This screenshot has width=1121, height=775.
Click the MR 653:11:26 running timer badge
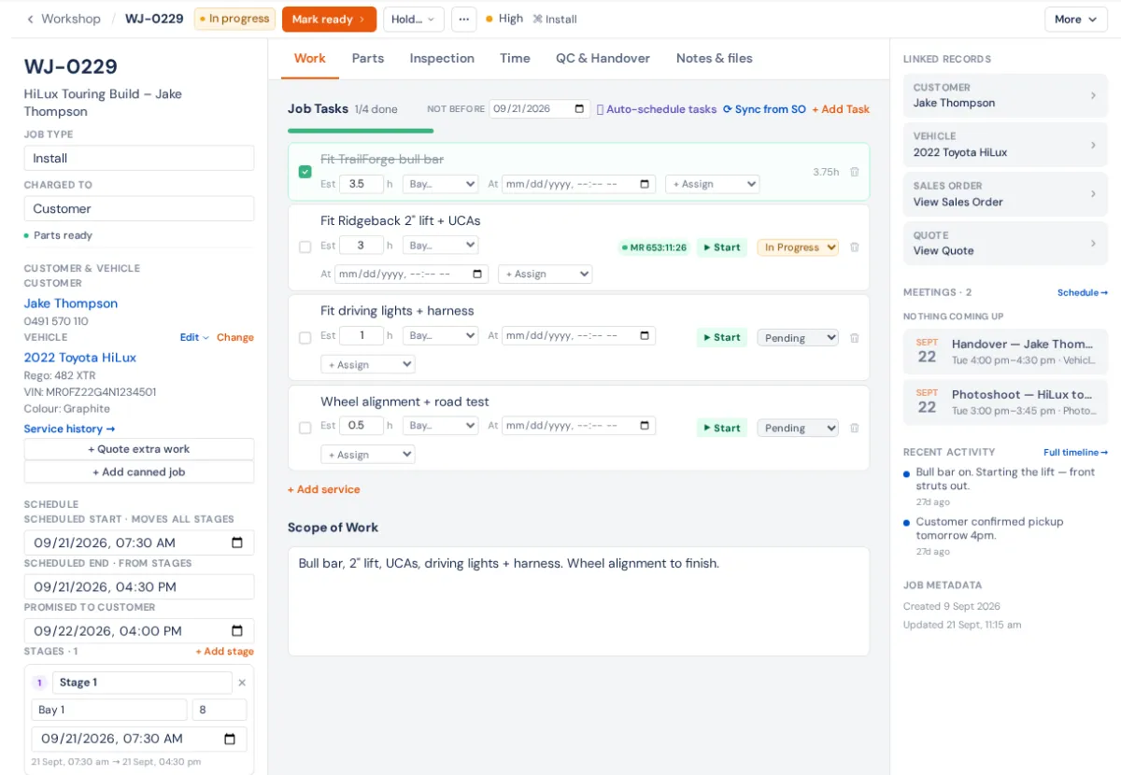click(654, 247)
